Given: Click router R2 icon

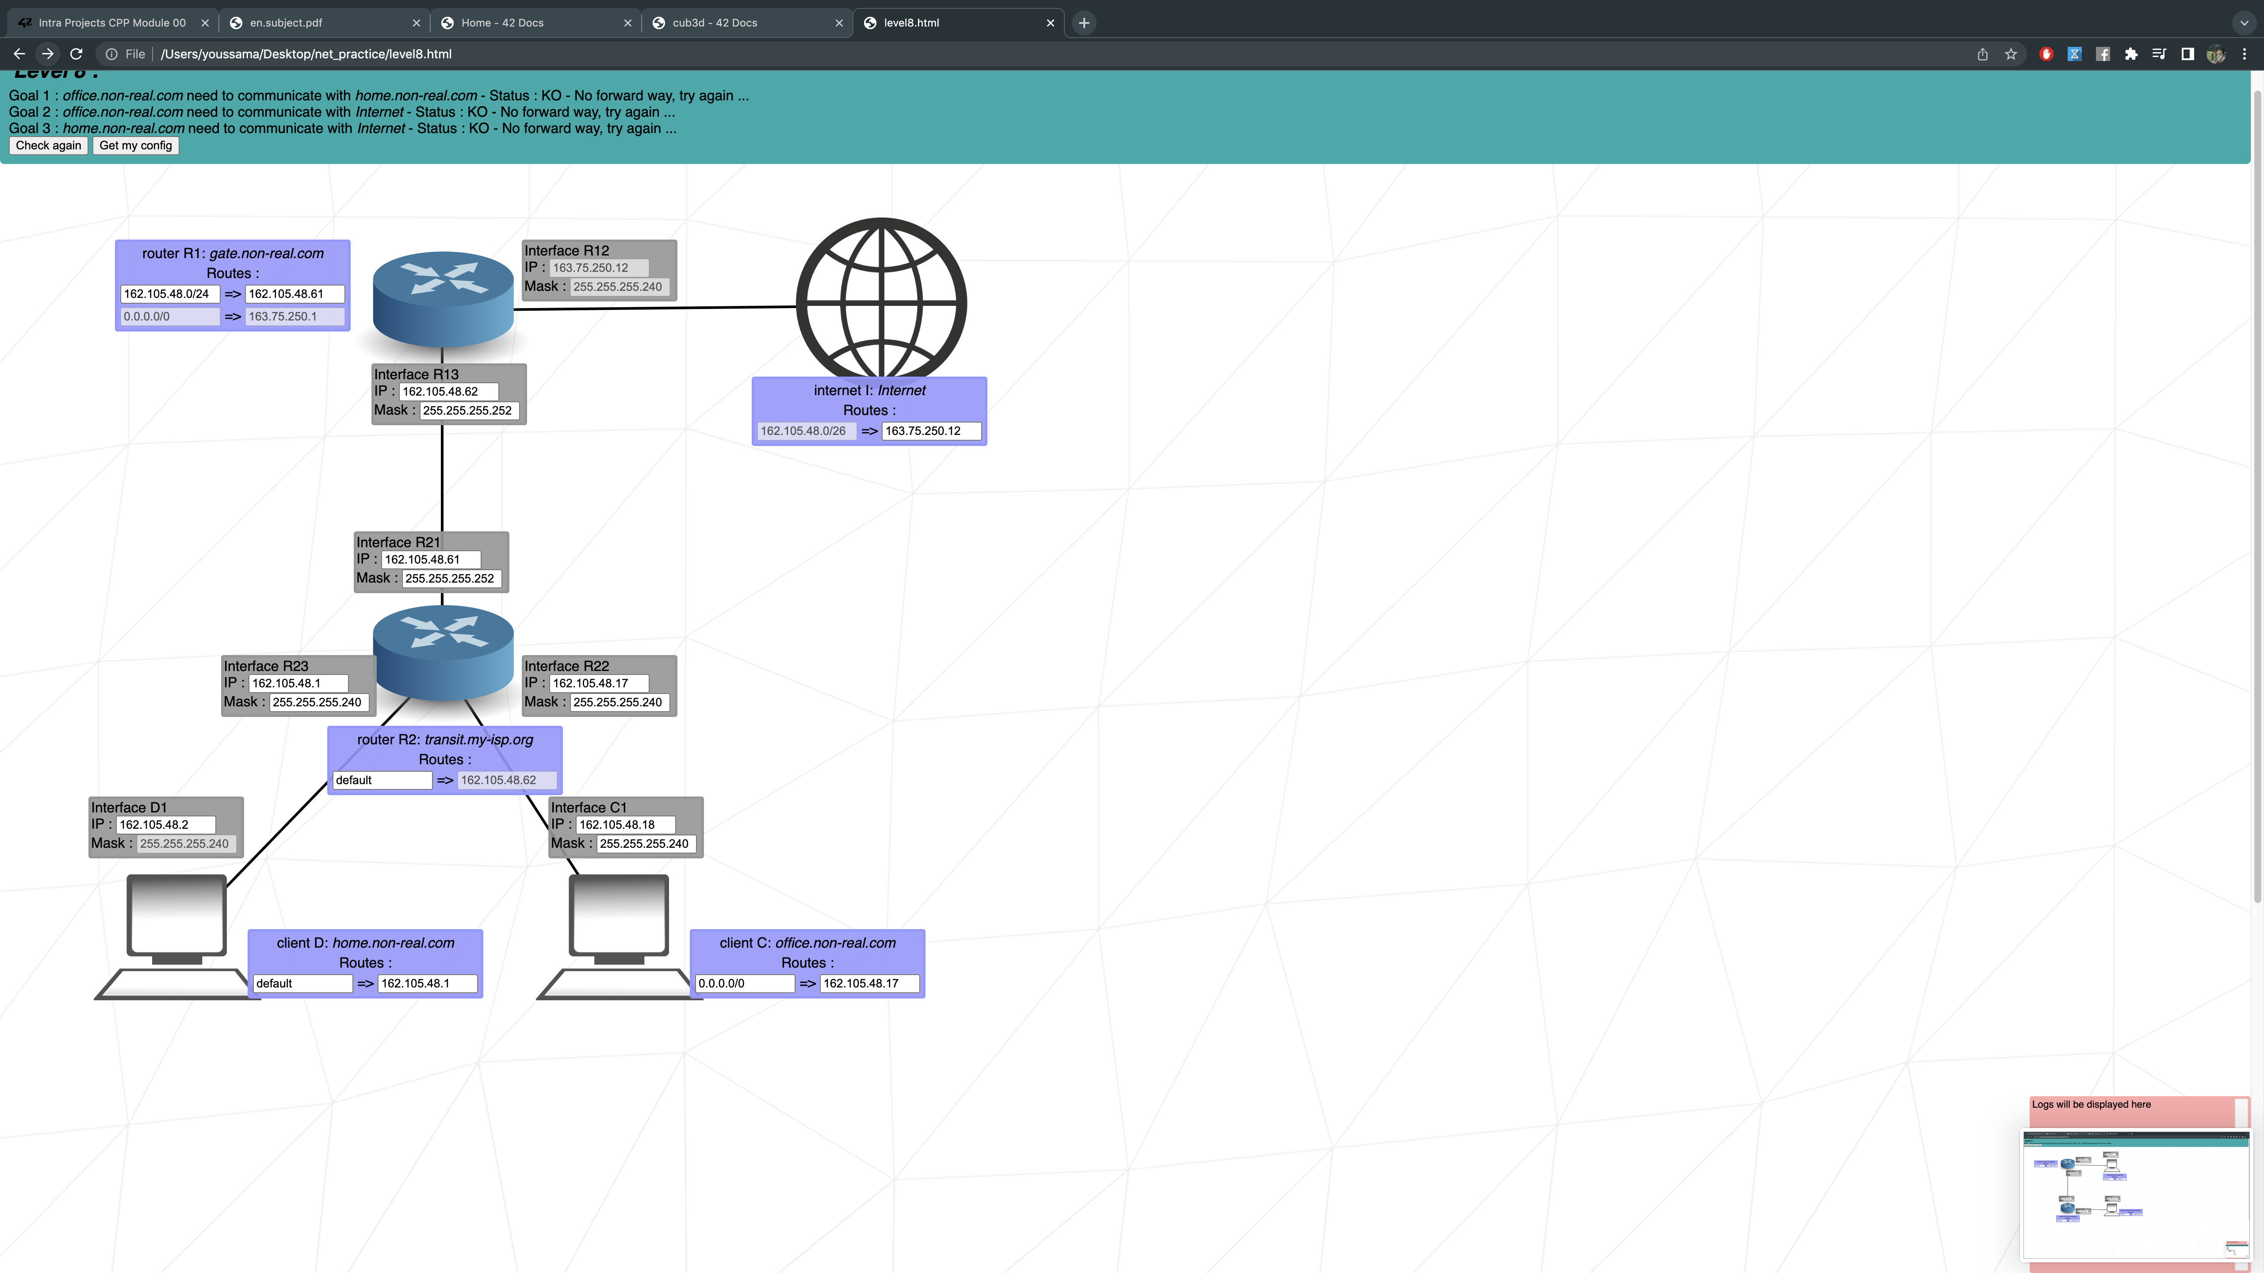Looking at the screenshot, I should pyautogui.click(x=443, y=652).
